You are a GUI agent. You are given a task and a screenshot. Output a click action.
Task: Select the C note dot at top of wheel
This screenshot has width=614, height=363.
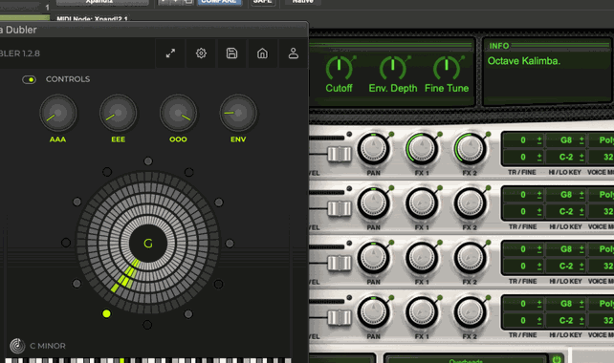[x=148, y=161]
